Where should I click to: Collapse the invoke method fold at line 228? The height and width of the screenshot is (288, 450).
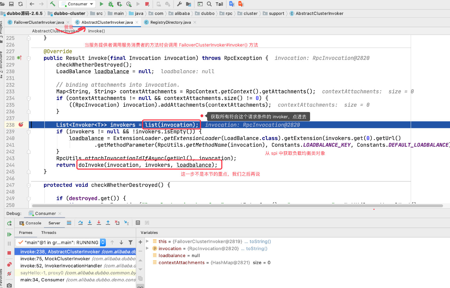[x=29, y=58]
